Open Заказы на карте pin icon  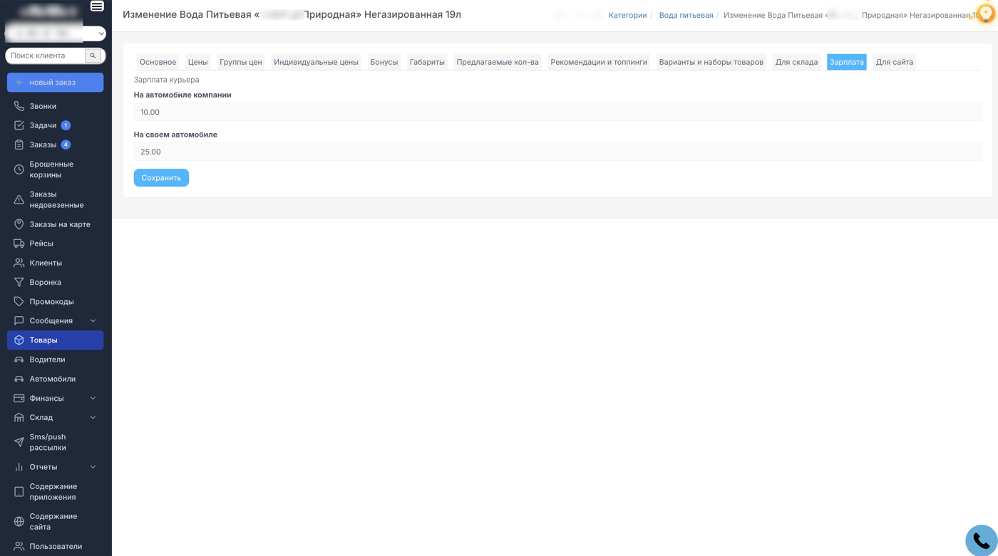19,224
